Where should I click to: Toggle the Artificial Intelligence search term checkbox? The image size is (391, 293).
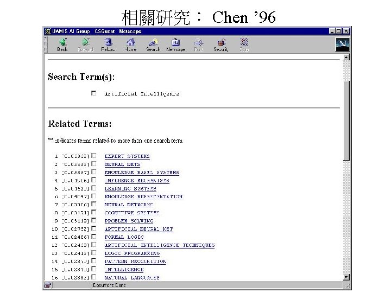point(94,93)
